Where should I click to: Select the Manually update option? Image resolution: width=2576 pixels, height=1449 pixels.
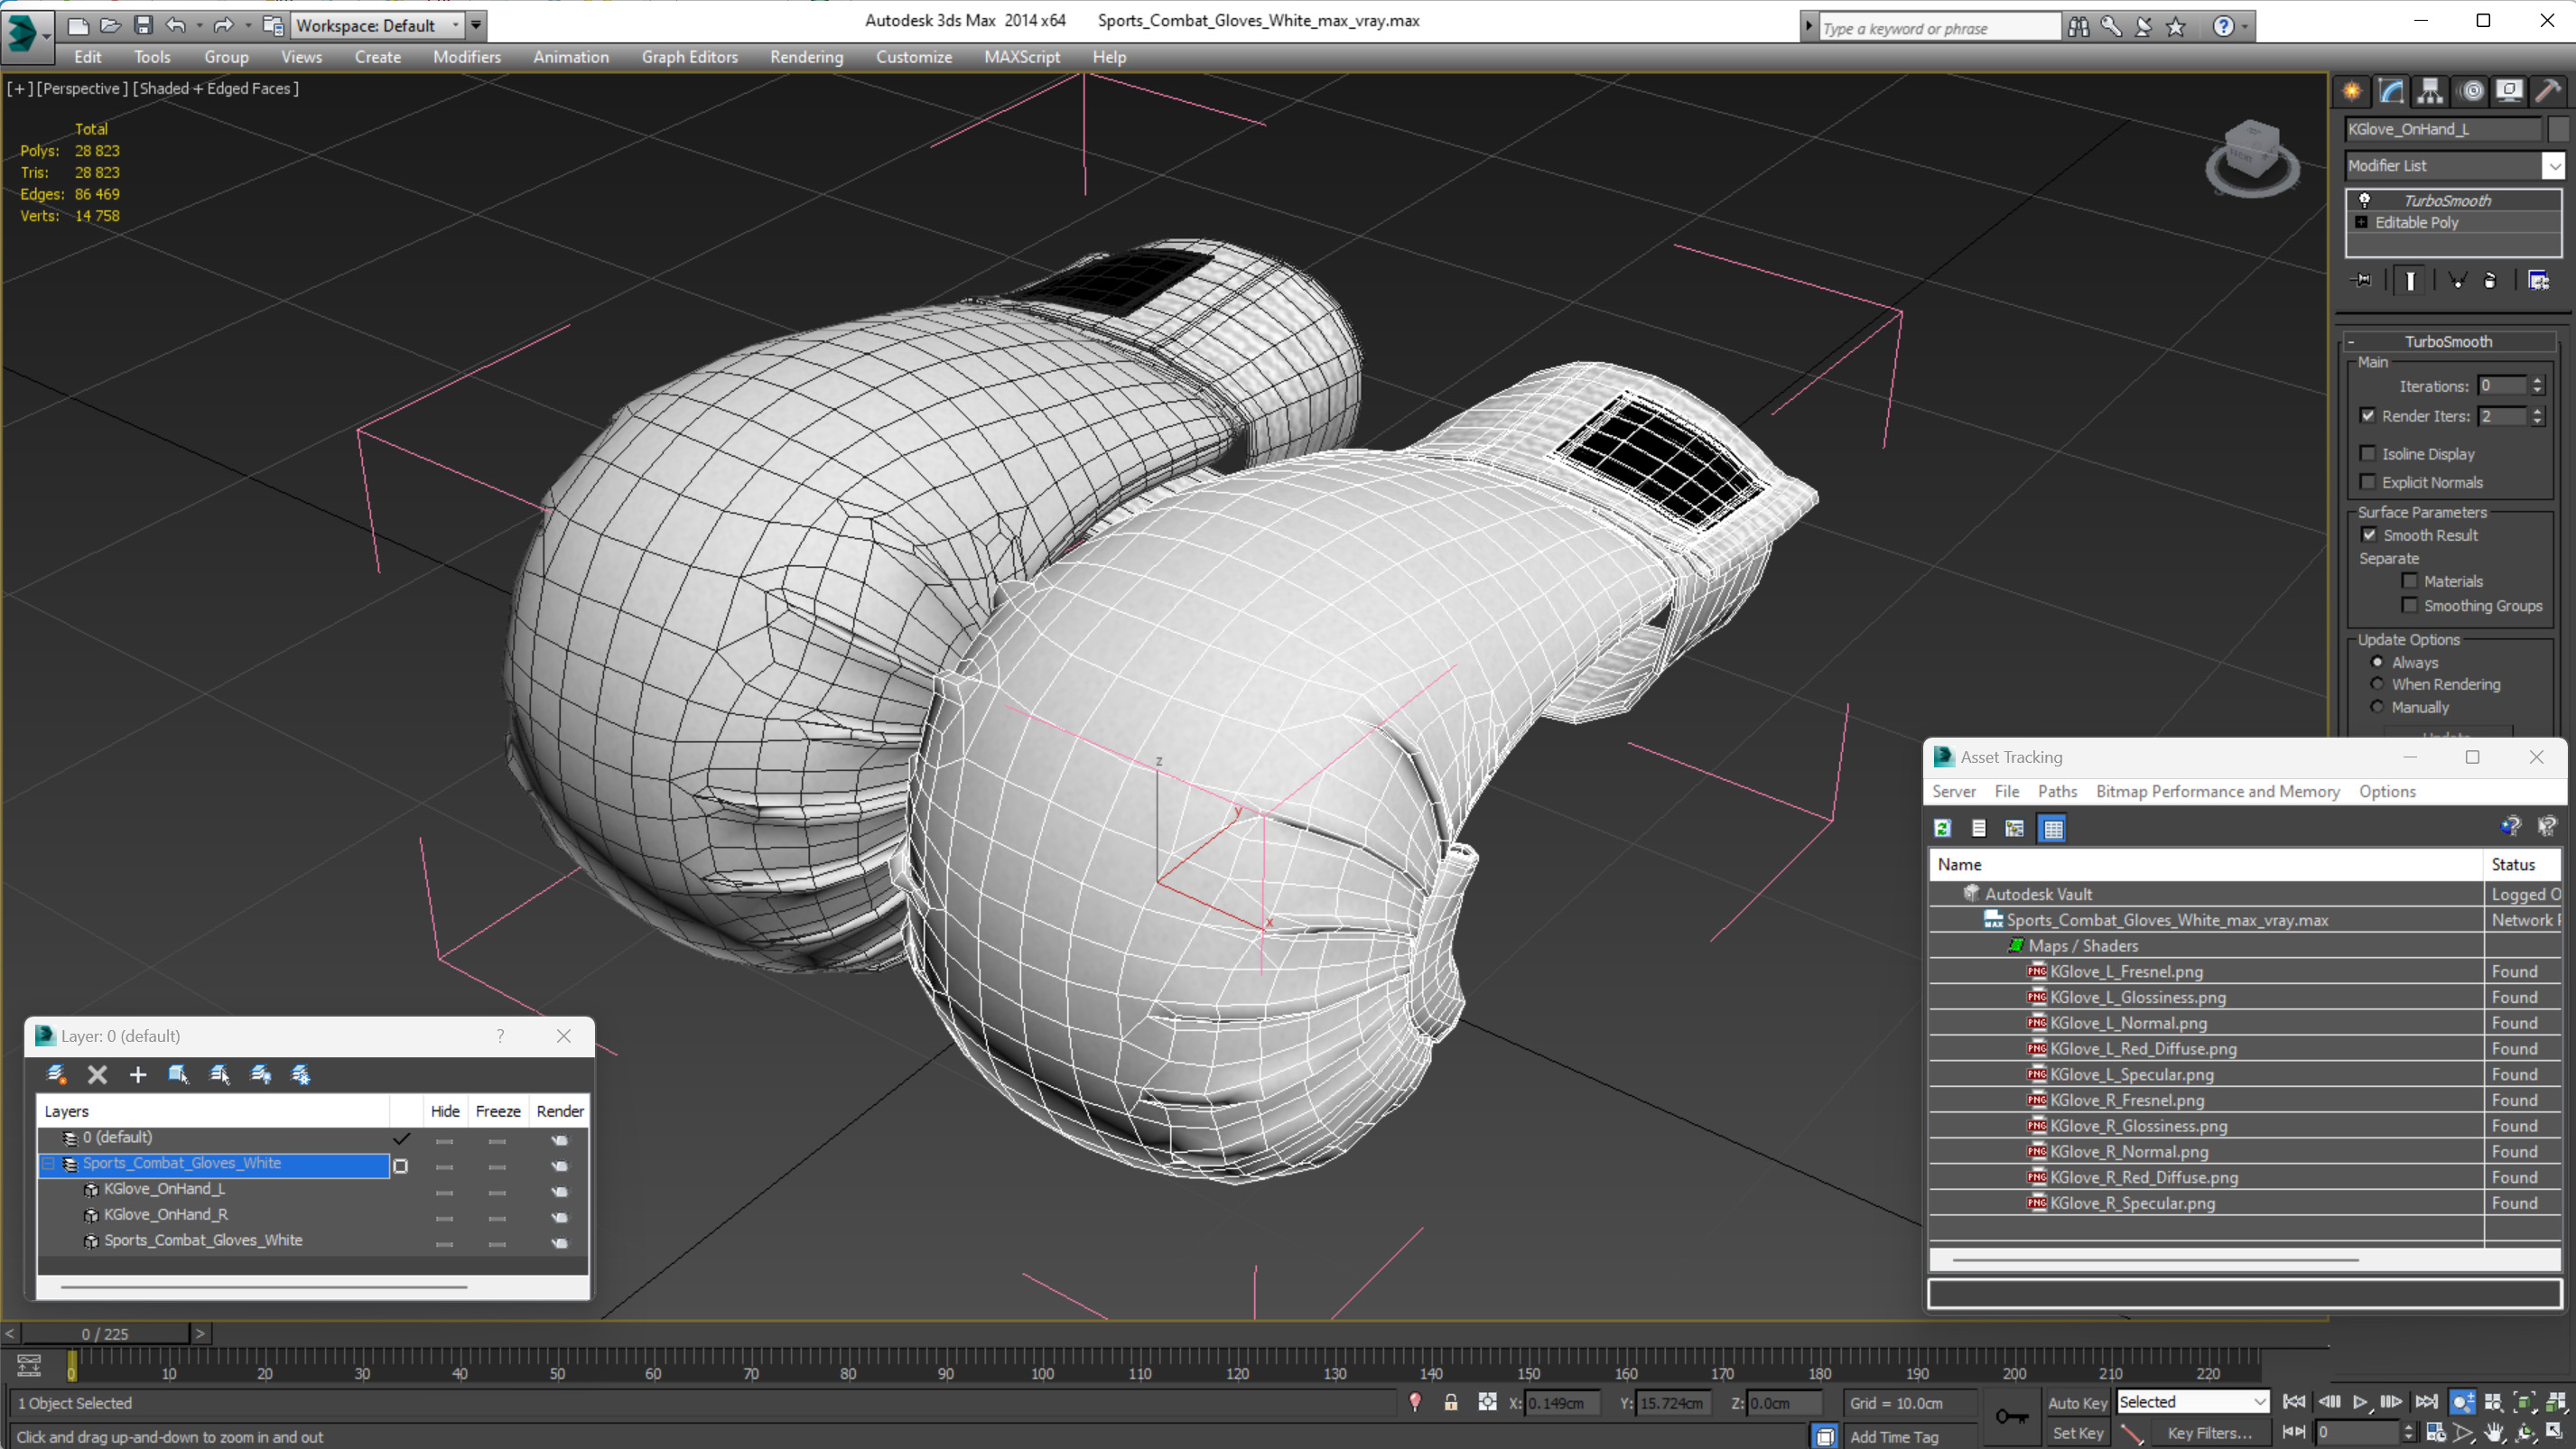(2378, 706)
